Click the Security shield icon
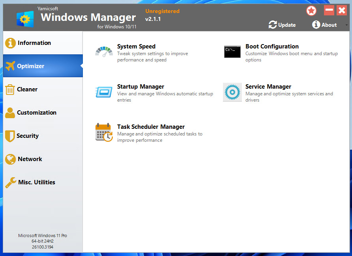Screen dimensions: 352x256 coord(10,136)
